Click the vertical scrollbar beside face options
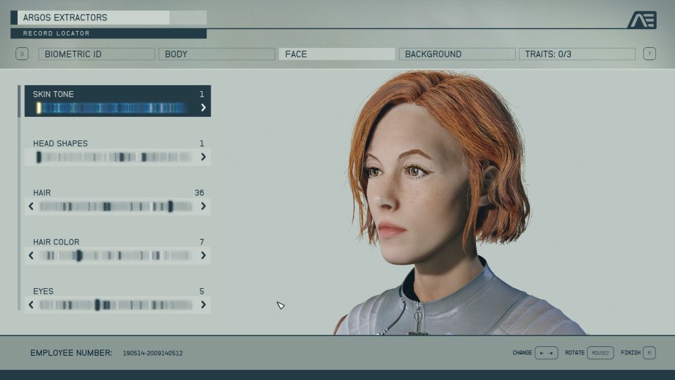Viewport: 675px width, 380px height. (x=20, y=197)
